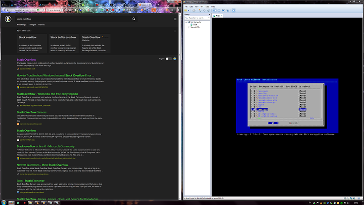Open VMware File menu
This screenshot has width=364, height=205.
(186, 7)
